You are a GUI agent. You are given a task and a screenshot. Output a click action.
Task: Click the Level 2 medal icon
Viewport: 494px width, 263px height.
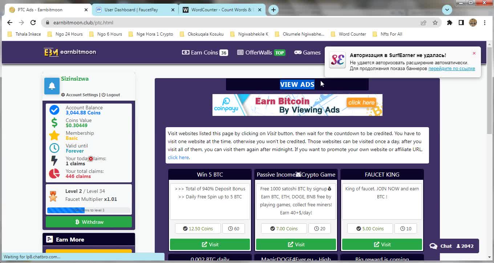(x=53, y=196)
